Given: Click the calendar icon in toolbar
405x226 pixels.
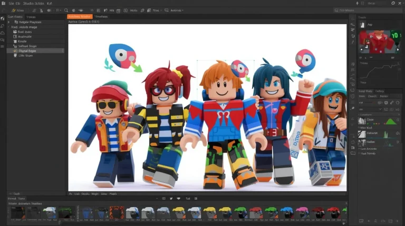Looking at the screenshot, I should 118,11.
